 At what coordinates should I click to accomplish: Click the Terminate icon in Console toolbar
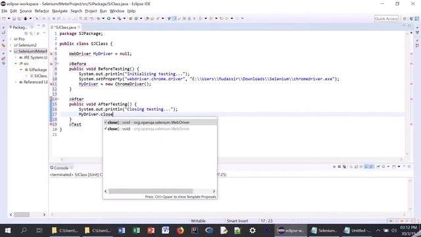pyautogui.click(x=334, y=167)
